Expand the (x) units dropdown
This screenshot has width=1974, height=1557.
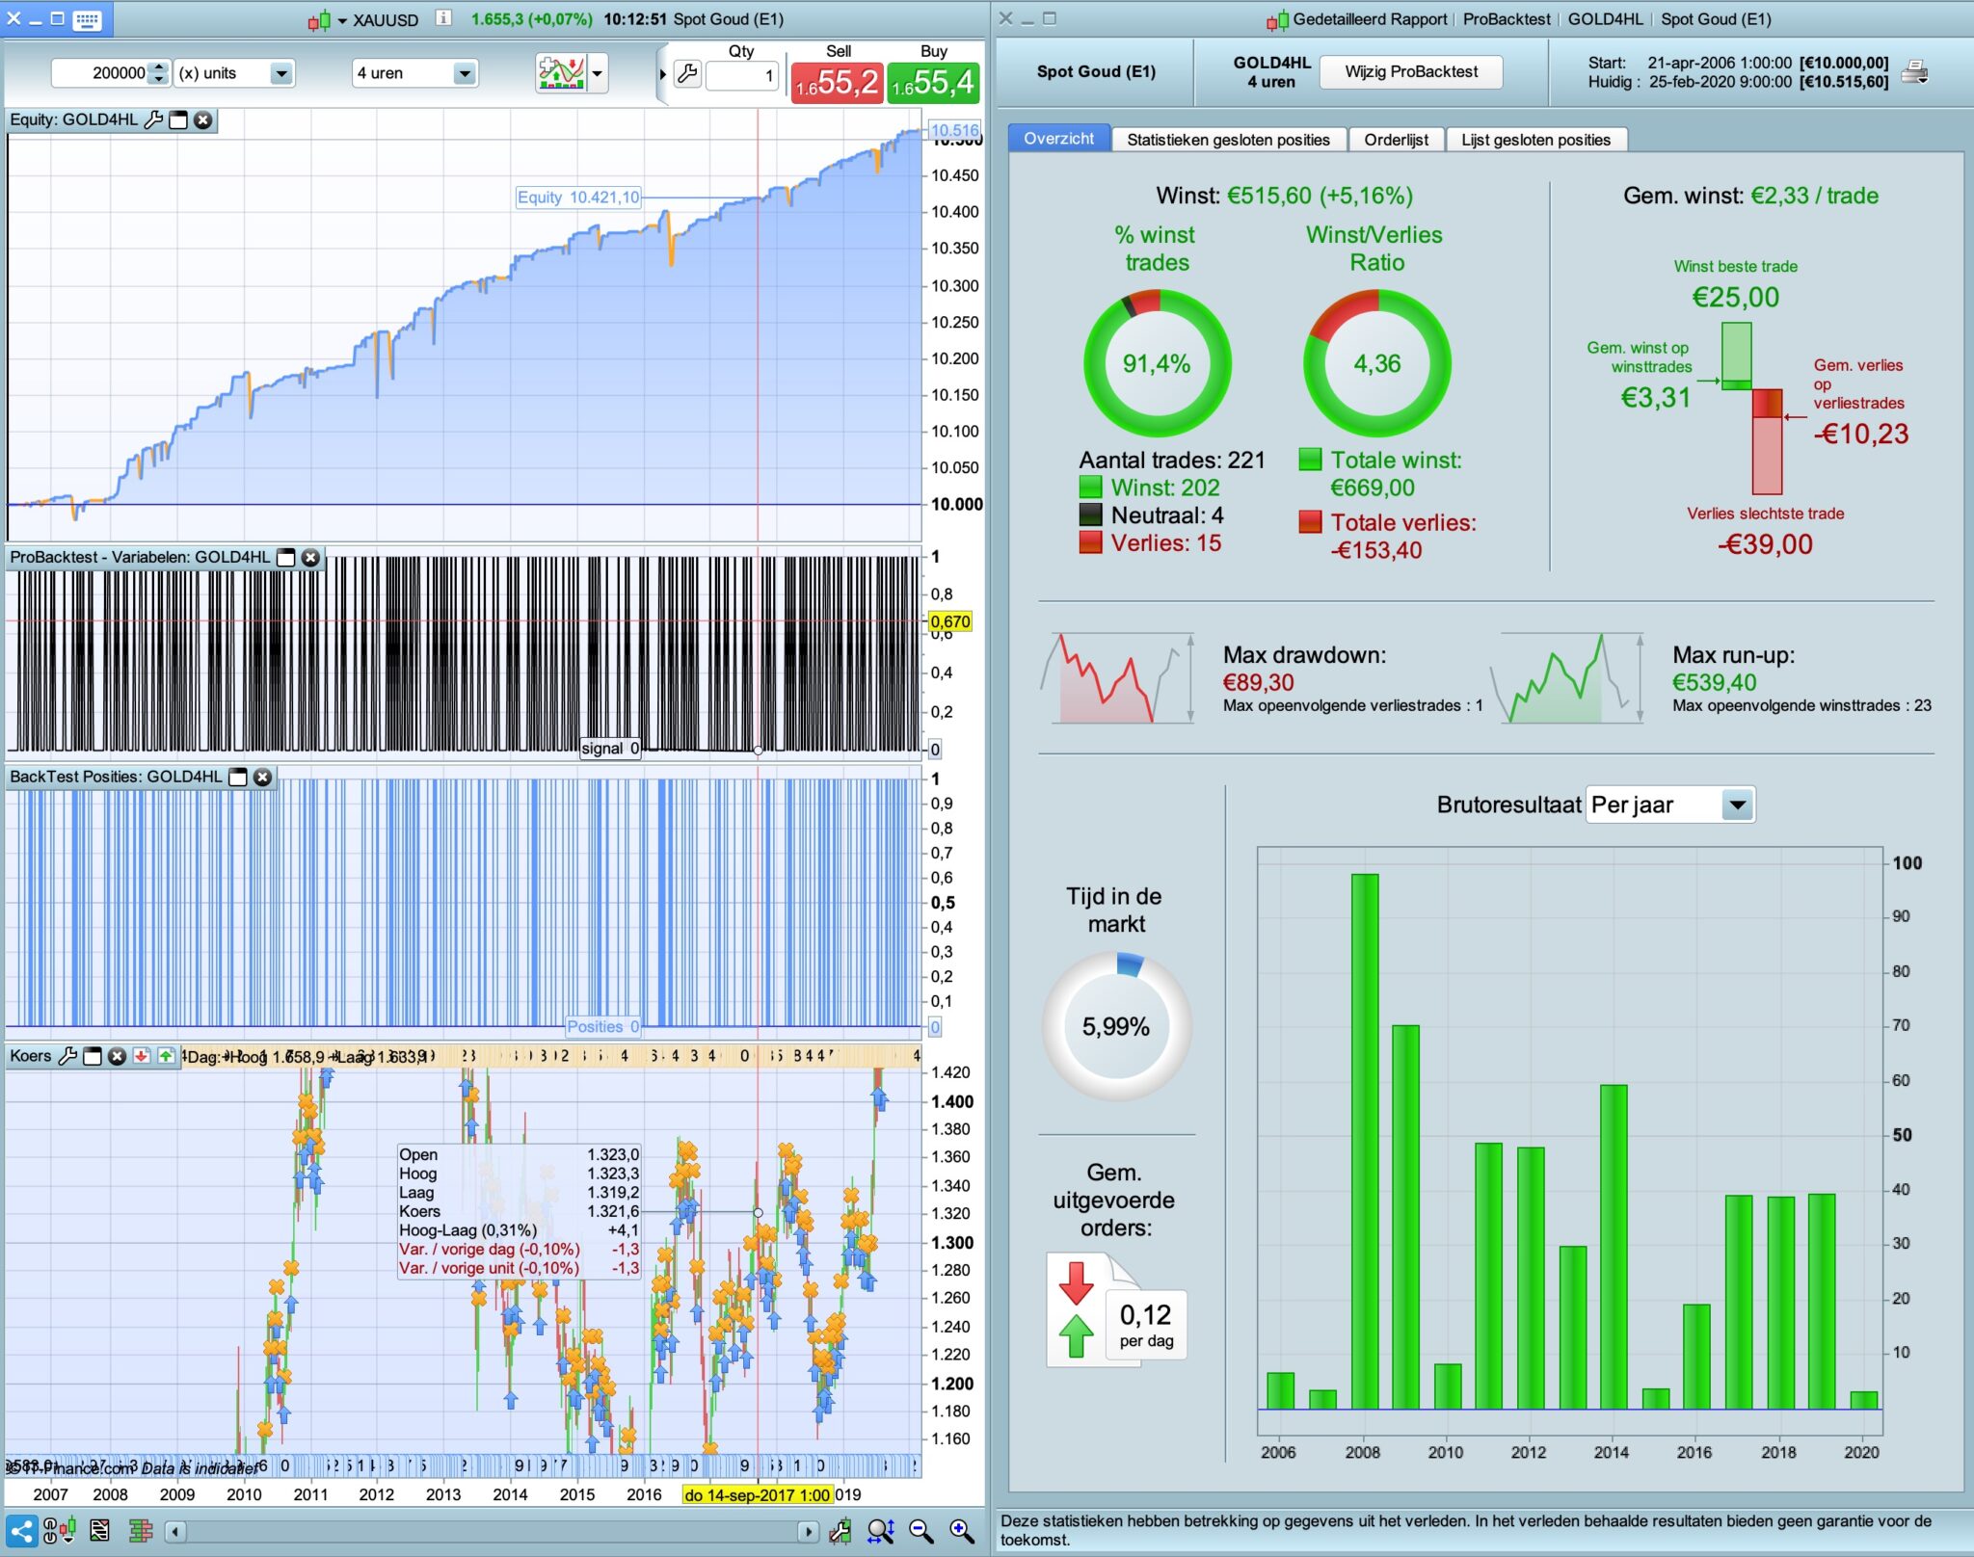click(x=280, y=73)
